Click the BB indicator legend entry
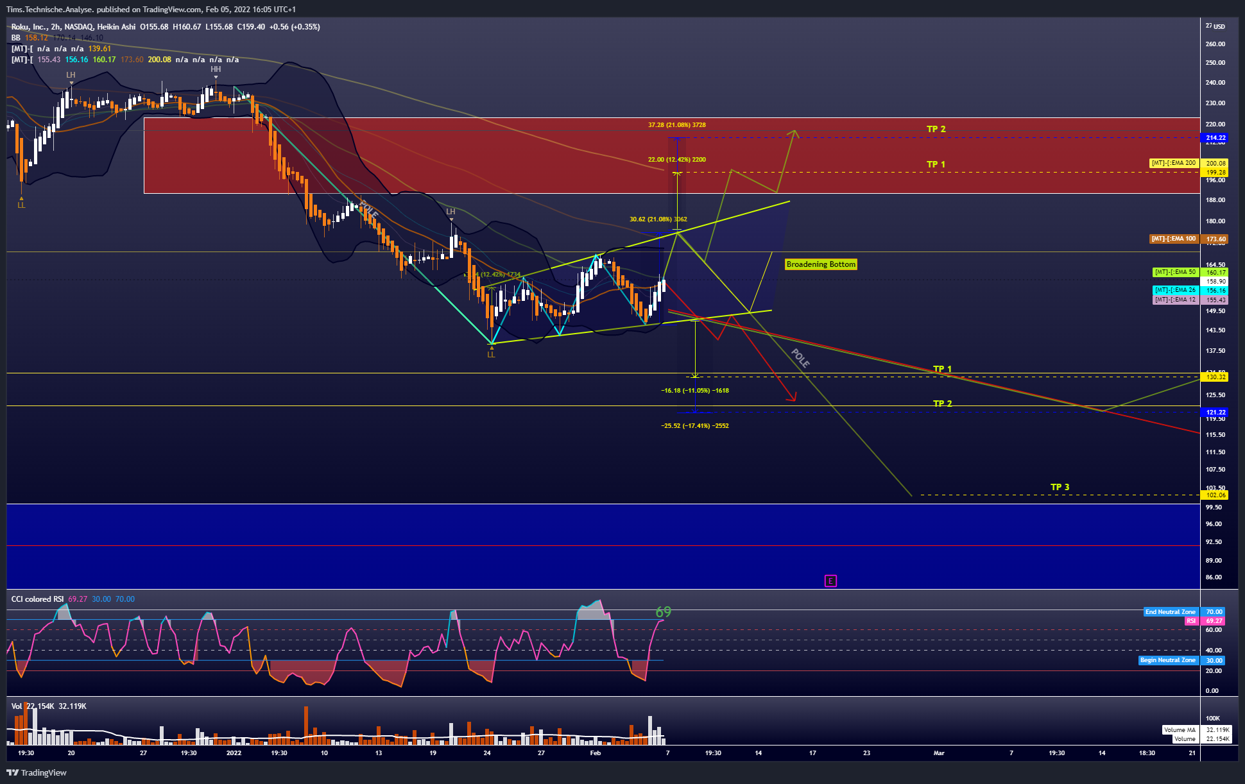1245x784 pixels. tap(15, 38)
